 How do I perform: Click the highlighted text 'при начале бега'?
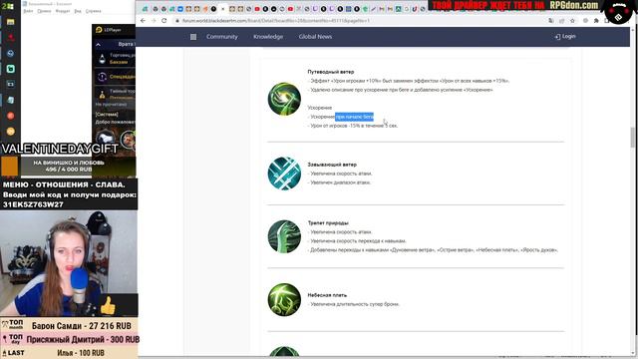pyautogui.click(x=355, y=117)
